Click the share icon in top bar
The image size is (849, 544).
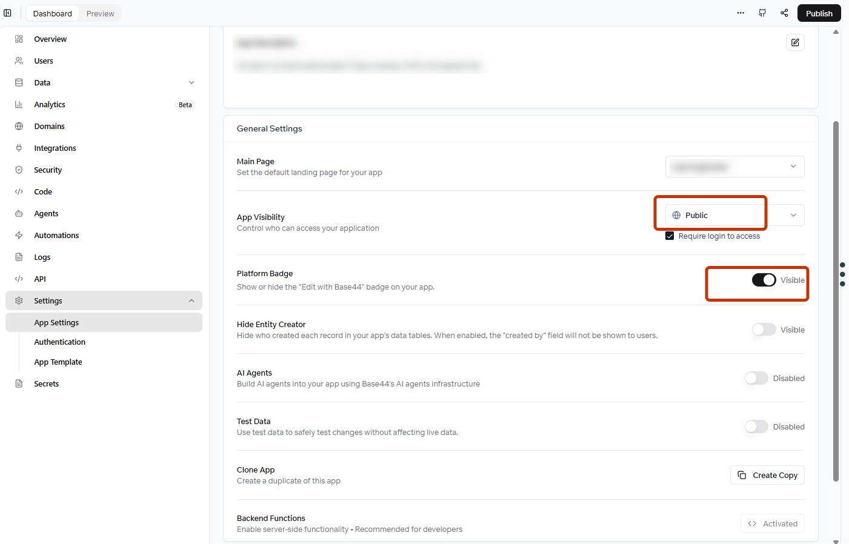pyautogui.click(x=784, y=13)
